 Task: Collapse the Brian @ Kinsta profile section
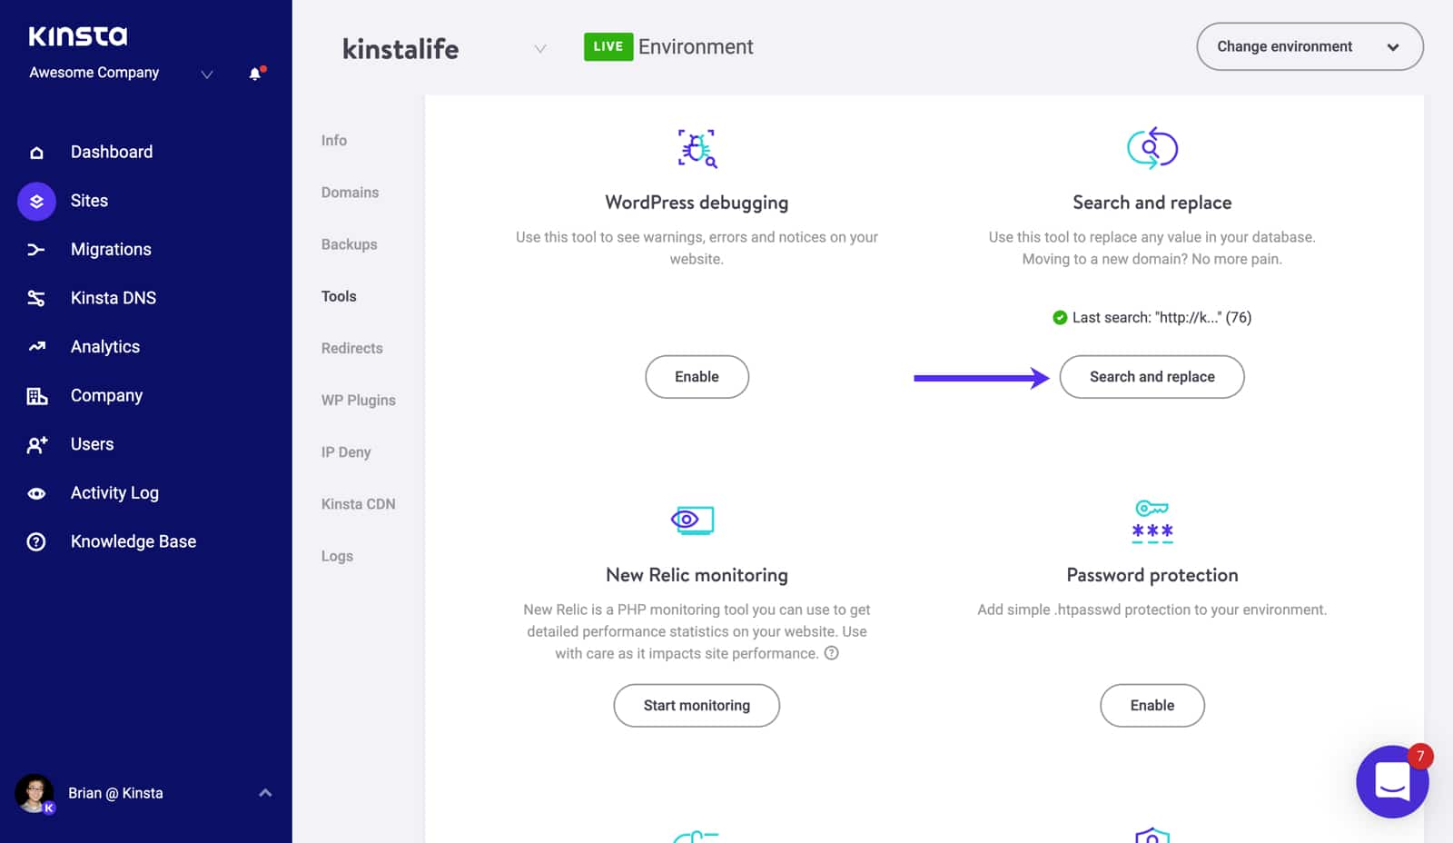point(265,792)
